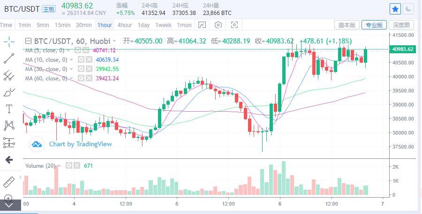Expand the left toolbar bottom chevron
The width and height of the screenshot is (422, 214).
pos(9,205)
